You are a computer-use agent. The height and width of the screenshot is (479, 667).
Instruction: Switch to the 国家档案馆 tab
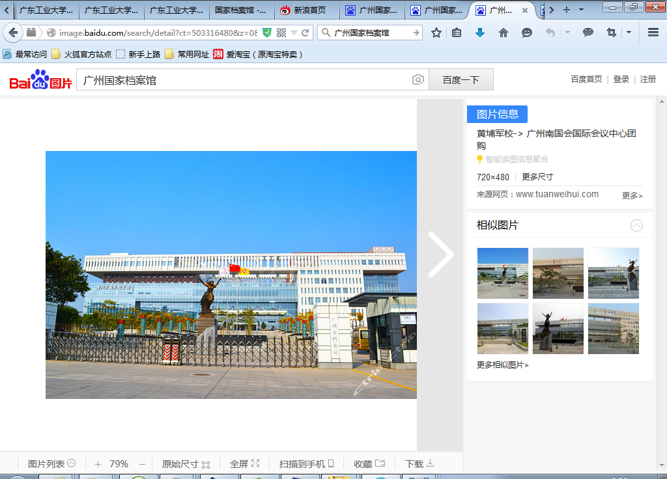pos(241,10)
